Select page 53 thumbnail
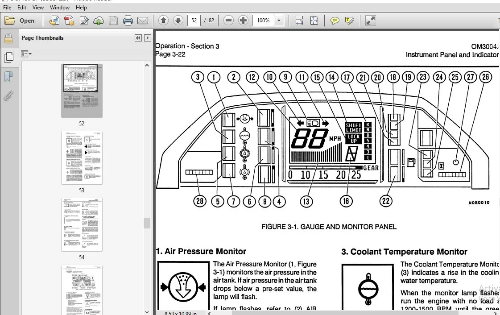 82,158
